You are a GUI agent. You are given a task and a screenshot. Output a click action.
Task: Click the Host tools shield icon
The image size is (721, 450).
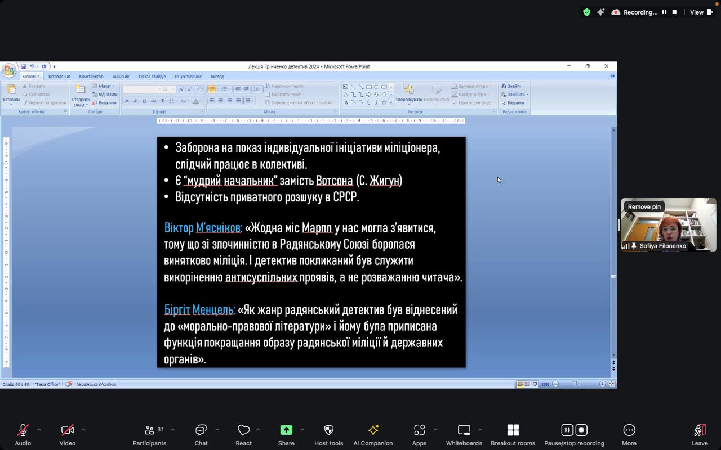point(328,430)
